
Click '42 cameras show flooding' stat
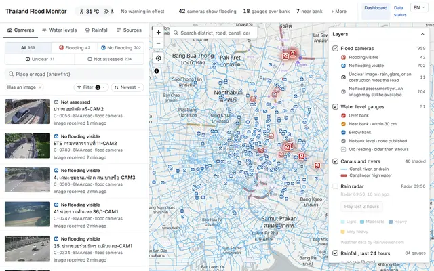tap(208, 12)
